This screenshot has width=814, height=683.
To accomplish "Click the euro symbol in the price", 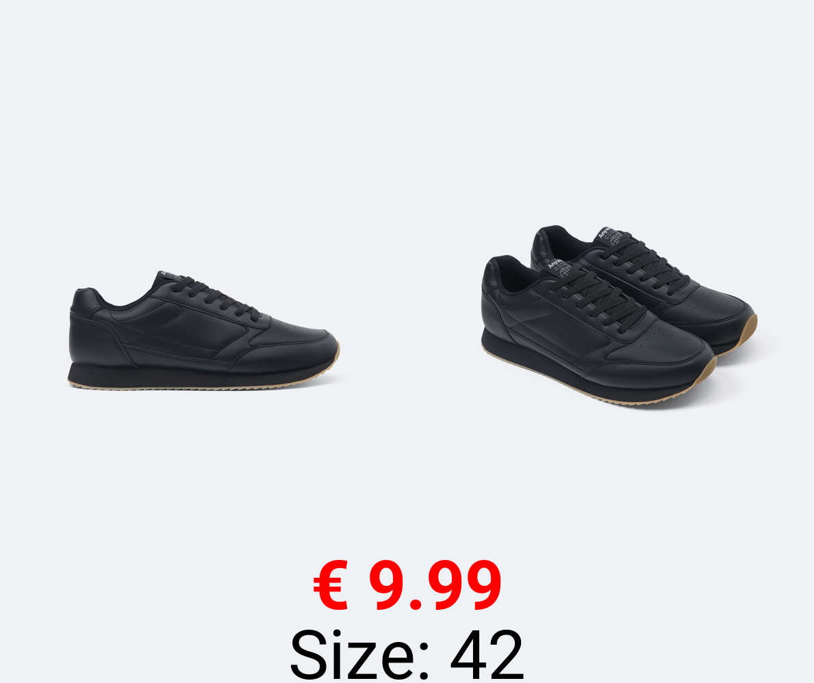I will (x=330, y=586).
